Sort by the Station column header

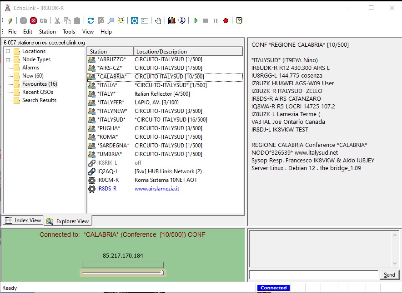110,51
